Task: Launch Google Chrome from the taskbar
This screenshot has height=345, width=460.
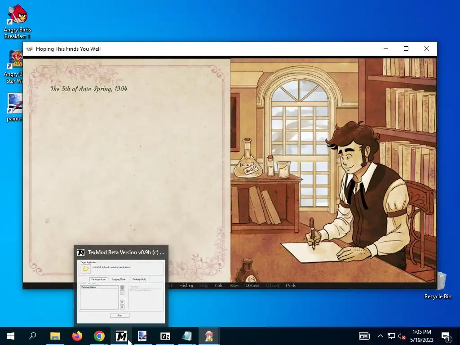Action: [x=99, y=336]
